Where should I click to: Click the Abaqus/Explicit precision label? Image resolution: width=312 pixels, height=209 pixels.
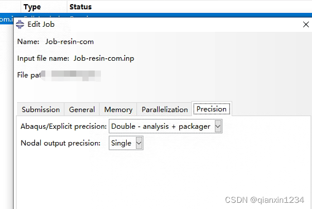point(64,126)
